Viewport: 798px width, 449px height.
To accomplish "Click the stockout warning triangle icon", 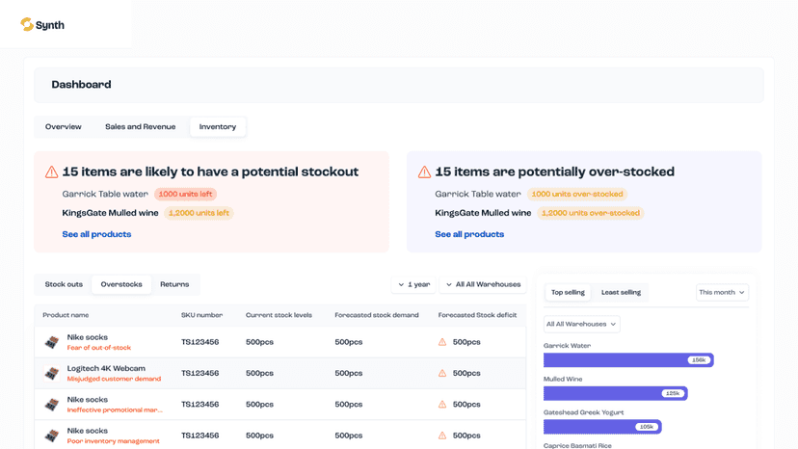I will [51, 172].
